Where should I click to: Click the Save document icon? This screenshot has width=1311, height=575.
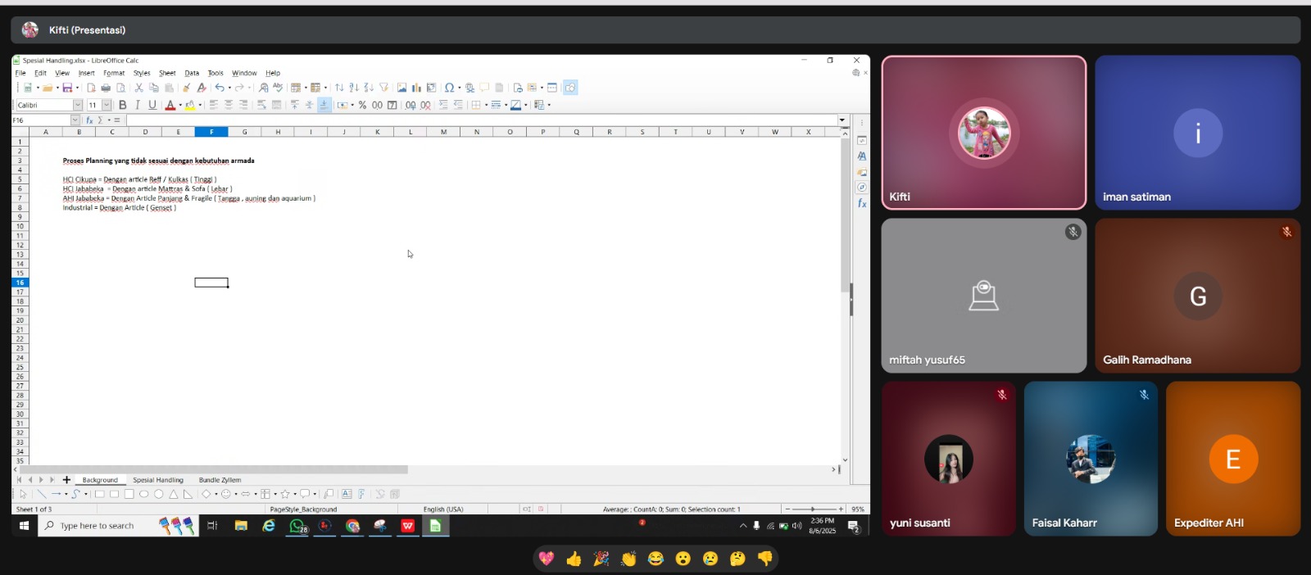point(67,88)
